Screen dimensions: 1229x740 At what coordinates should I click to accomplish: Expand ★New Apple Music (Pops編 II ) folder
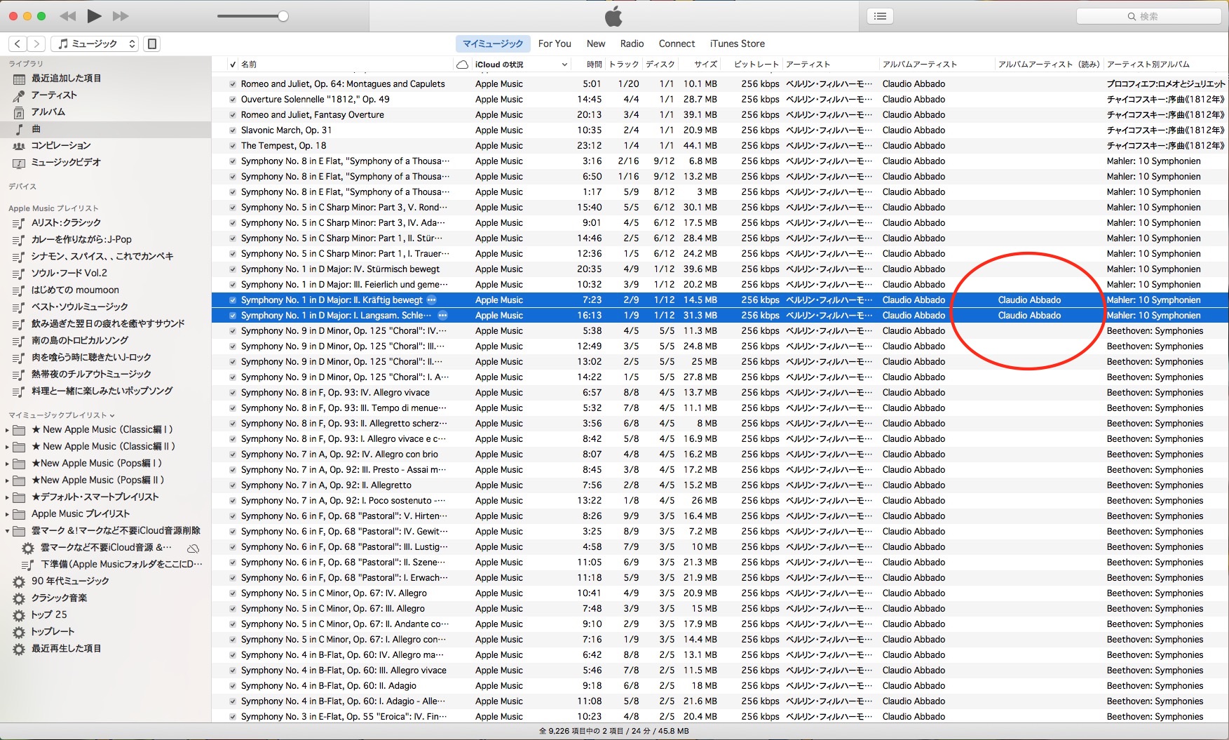(7, 480)
